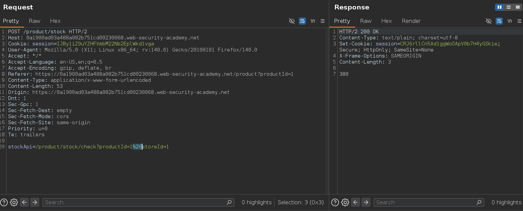Open Request search settings gear
This screenshot has width=523, height=211.
coord(14,202)
